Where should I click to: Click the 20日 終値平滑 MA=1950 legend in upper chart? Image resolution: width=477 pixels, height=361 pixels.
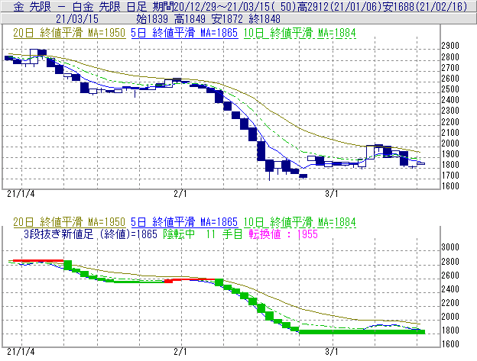tap(70, 33)
